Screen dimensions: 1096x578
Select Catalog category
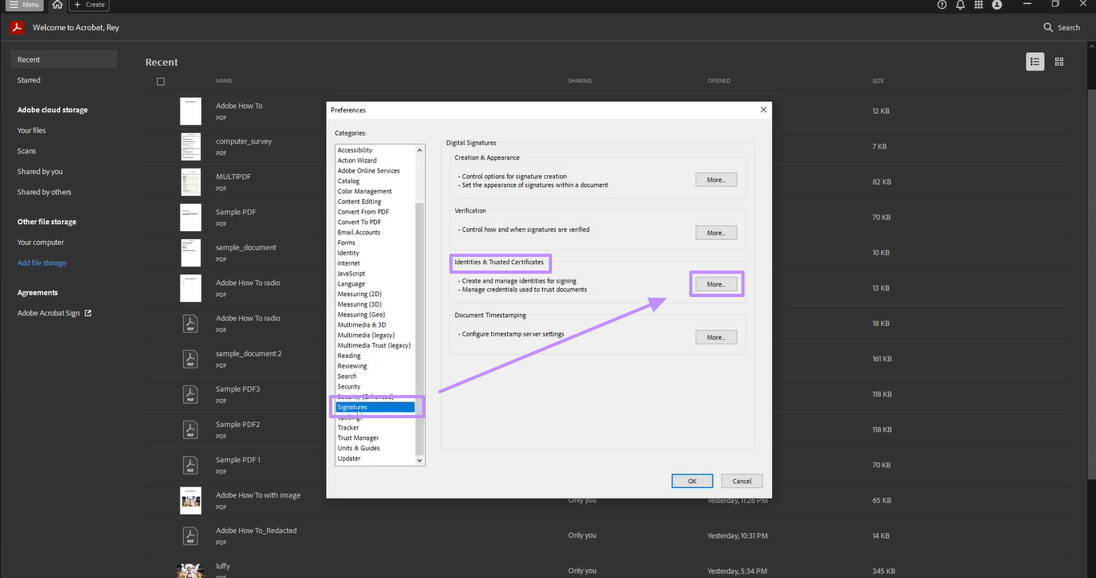(x=348, y=181)
